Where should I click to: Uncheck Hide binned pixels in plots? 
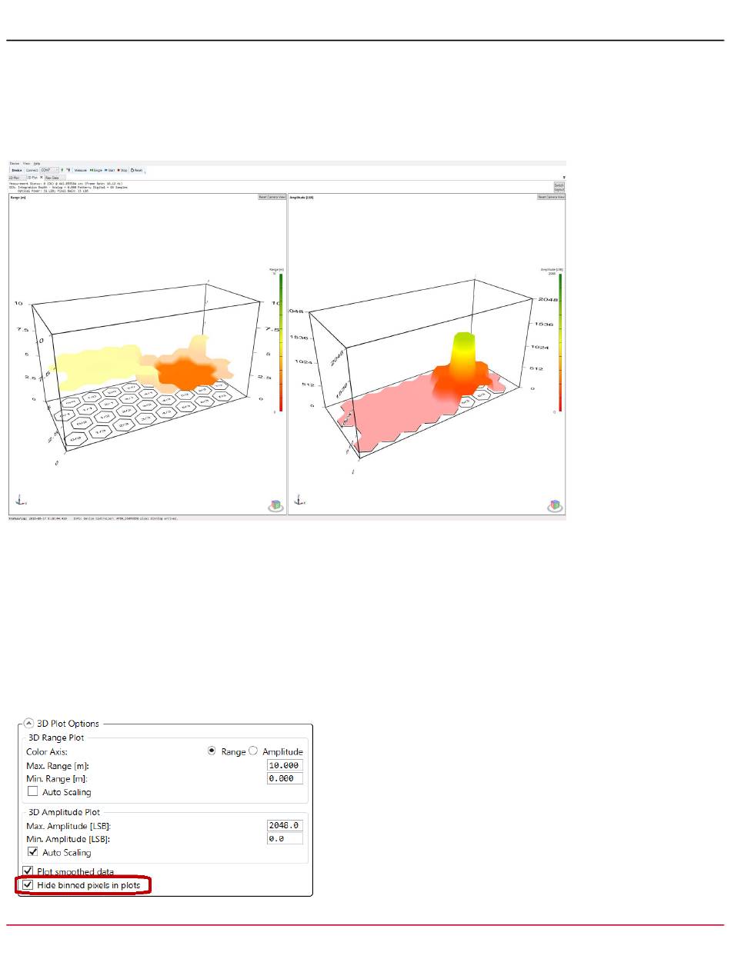(29, 885)
